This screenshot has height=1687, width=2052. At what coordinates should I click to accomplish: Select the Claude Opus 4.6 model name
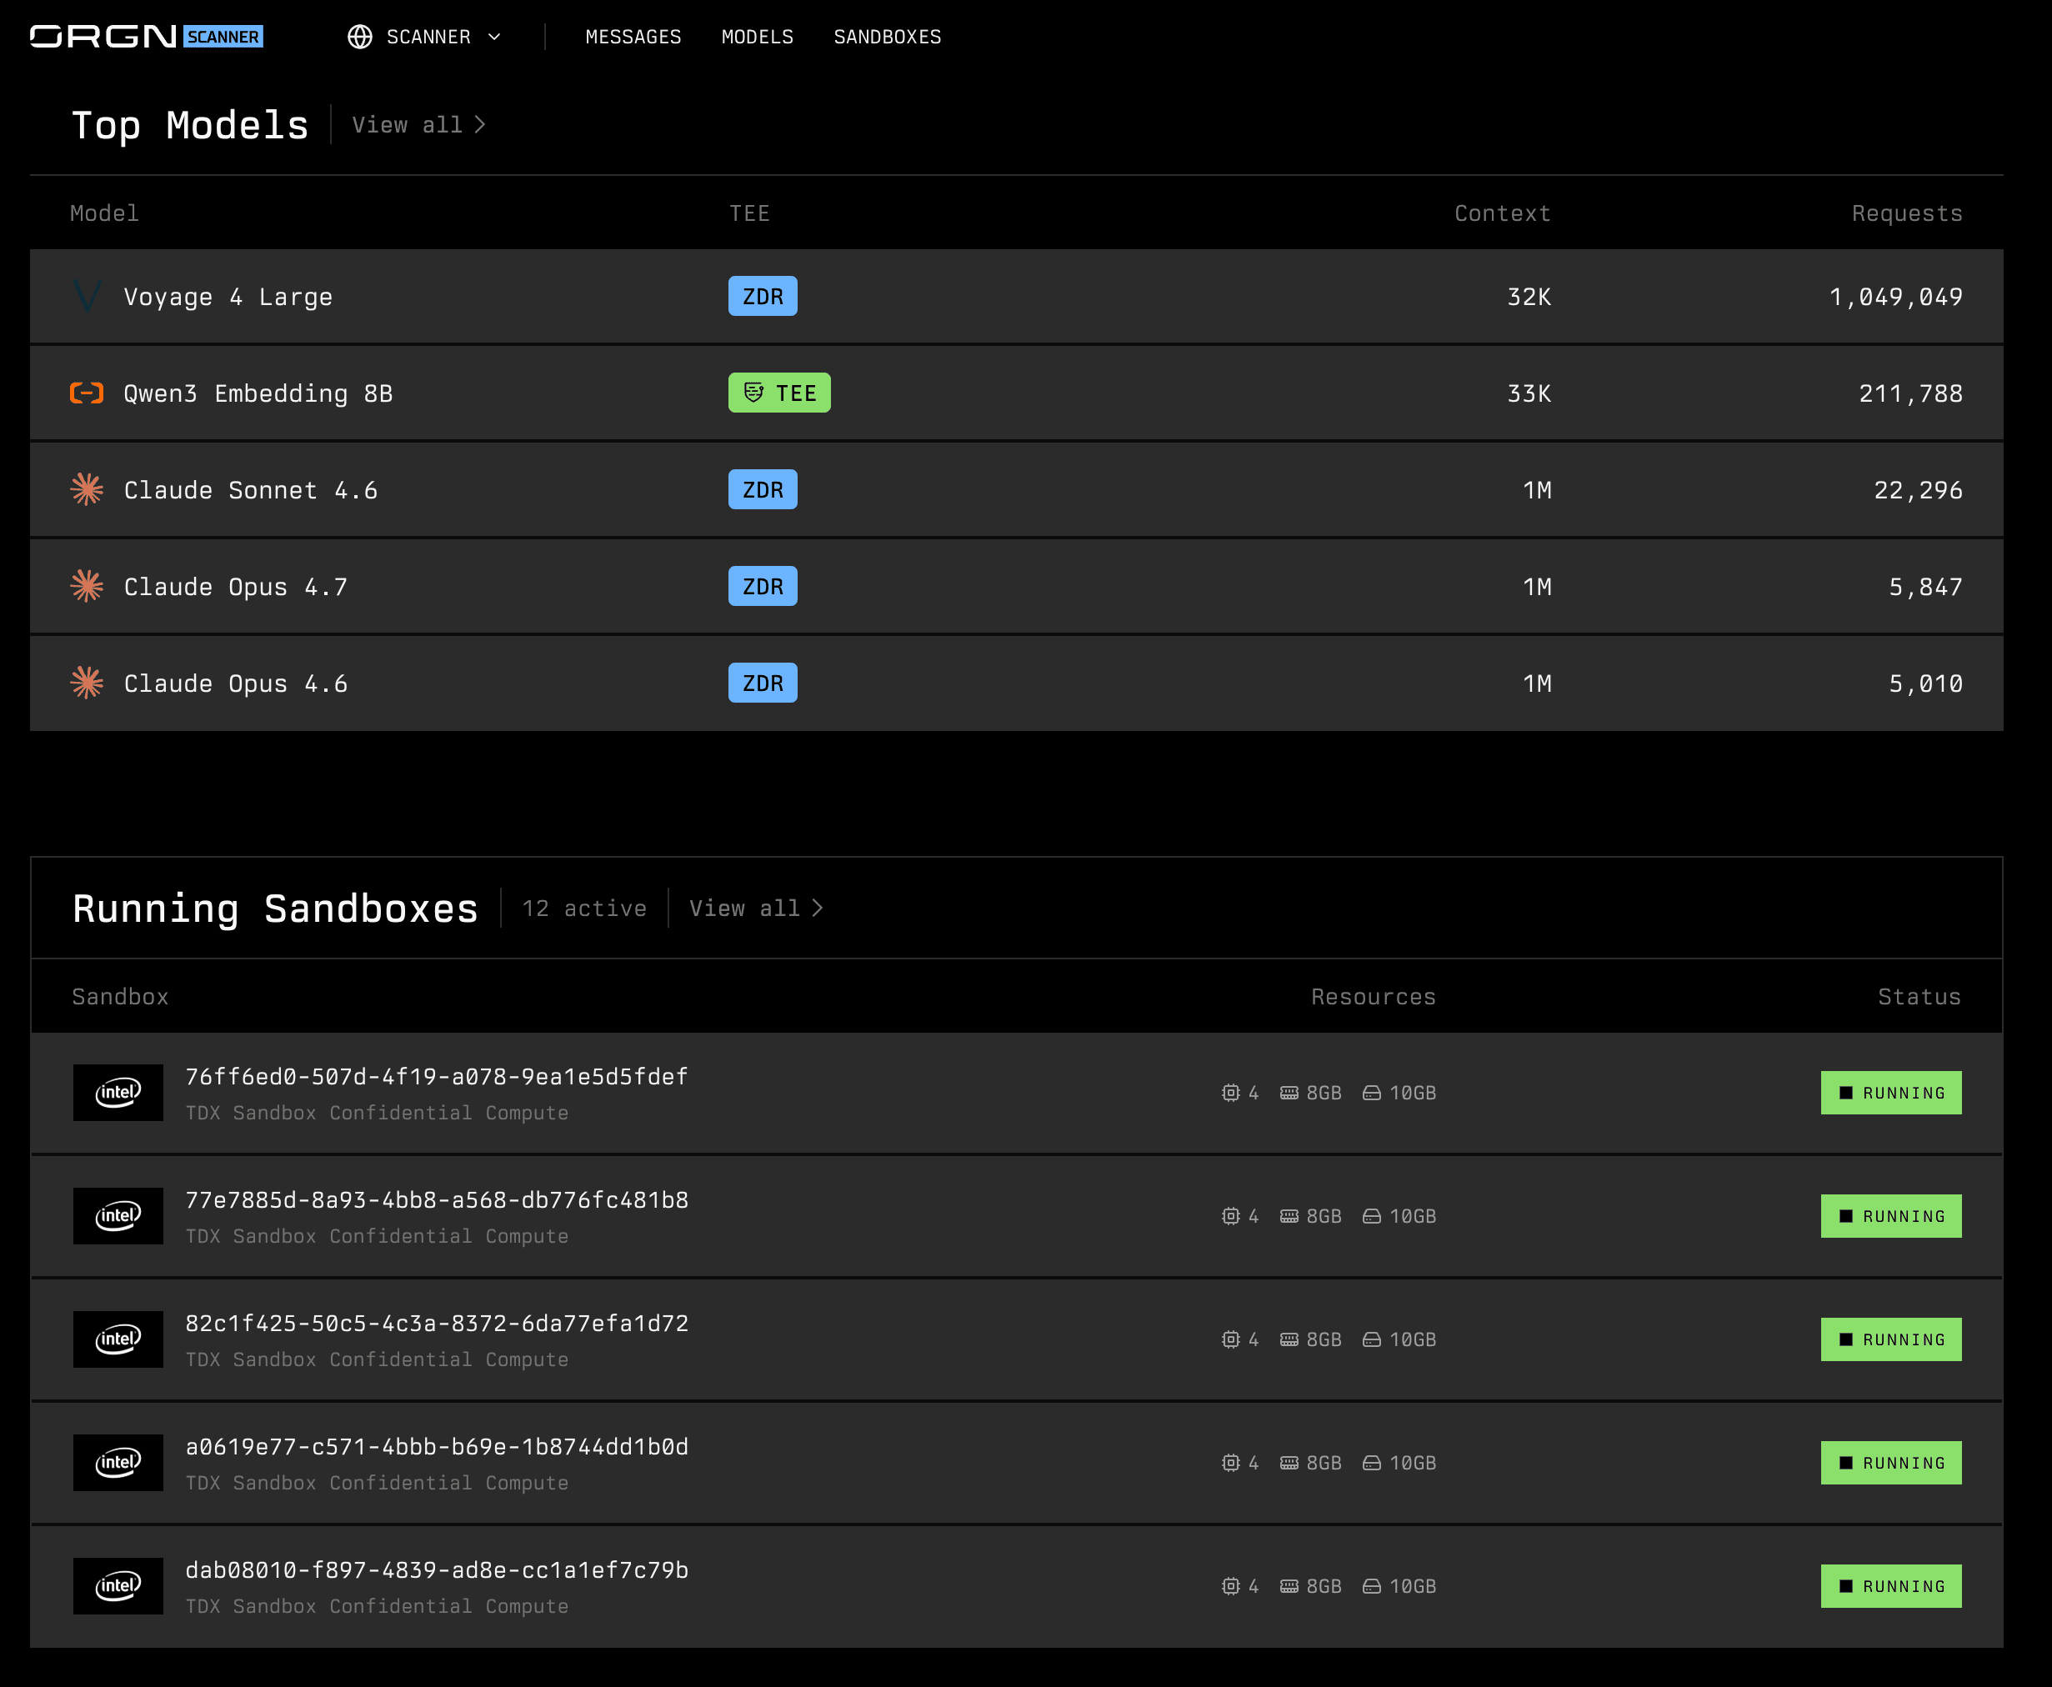point(236,684)
